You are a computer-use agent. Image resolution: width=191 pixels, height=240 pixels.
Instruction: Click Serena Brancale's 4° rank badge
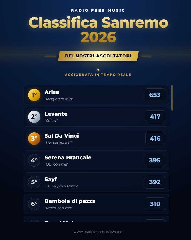(x=34, y=160)
